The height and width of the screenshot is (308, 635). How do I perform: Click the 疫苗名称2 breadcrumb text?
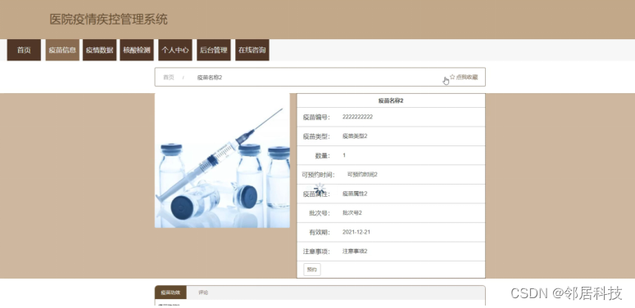[210, 78]
